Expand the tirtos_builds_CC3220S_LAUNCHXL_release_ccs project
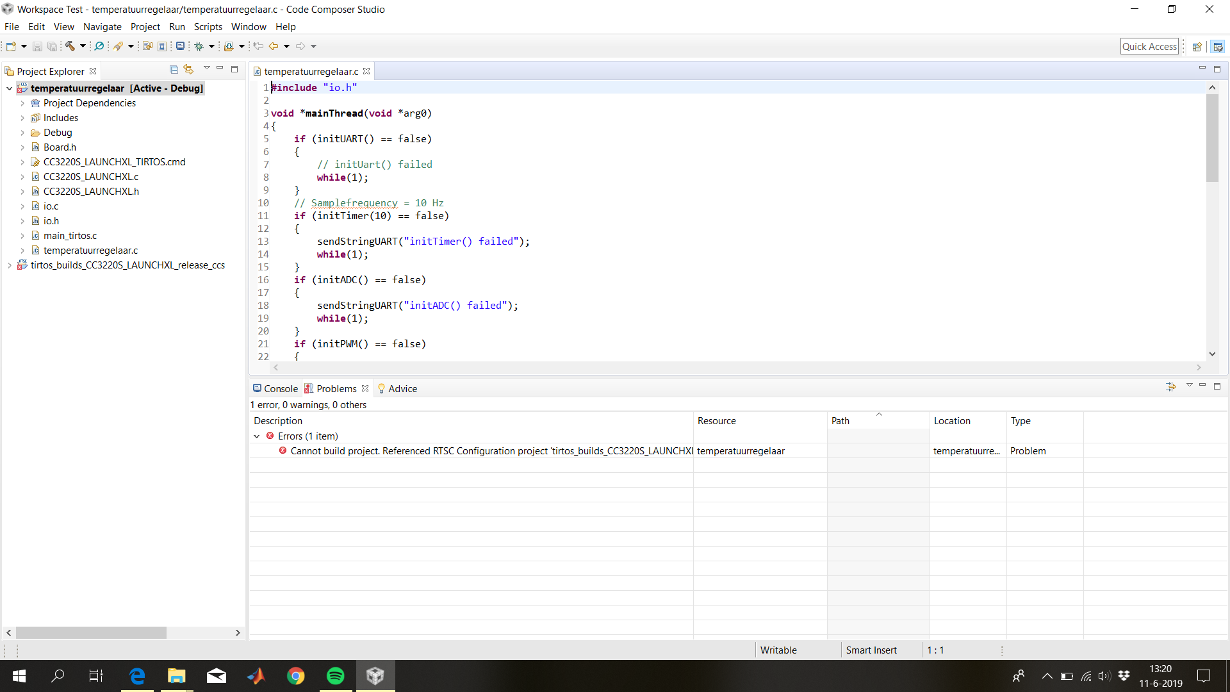The image size is (1230, 692). [9, 265]
